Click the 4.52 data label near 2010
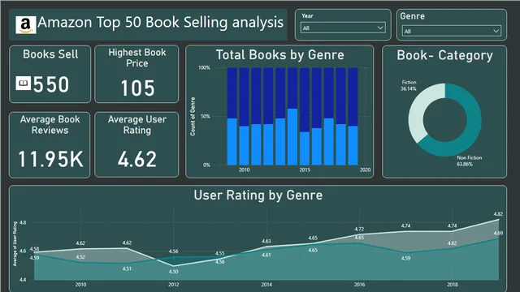 [x=80, y=257]
